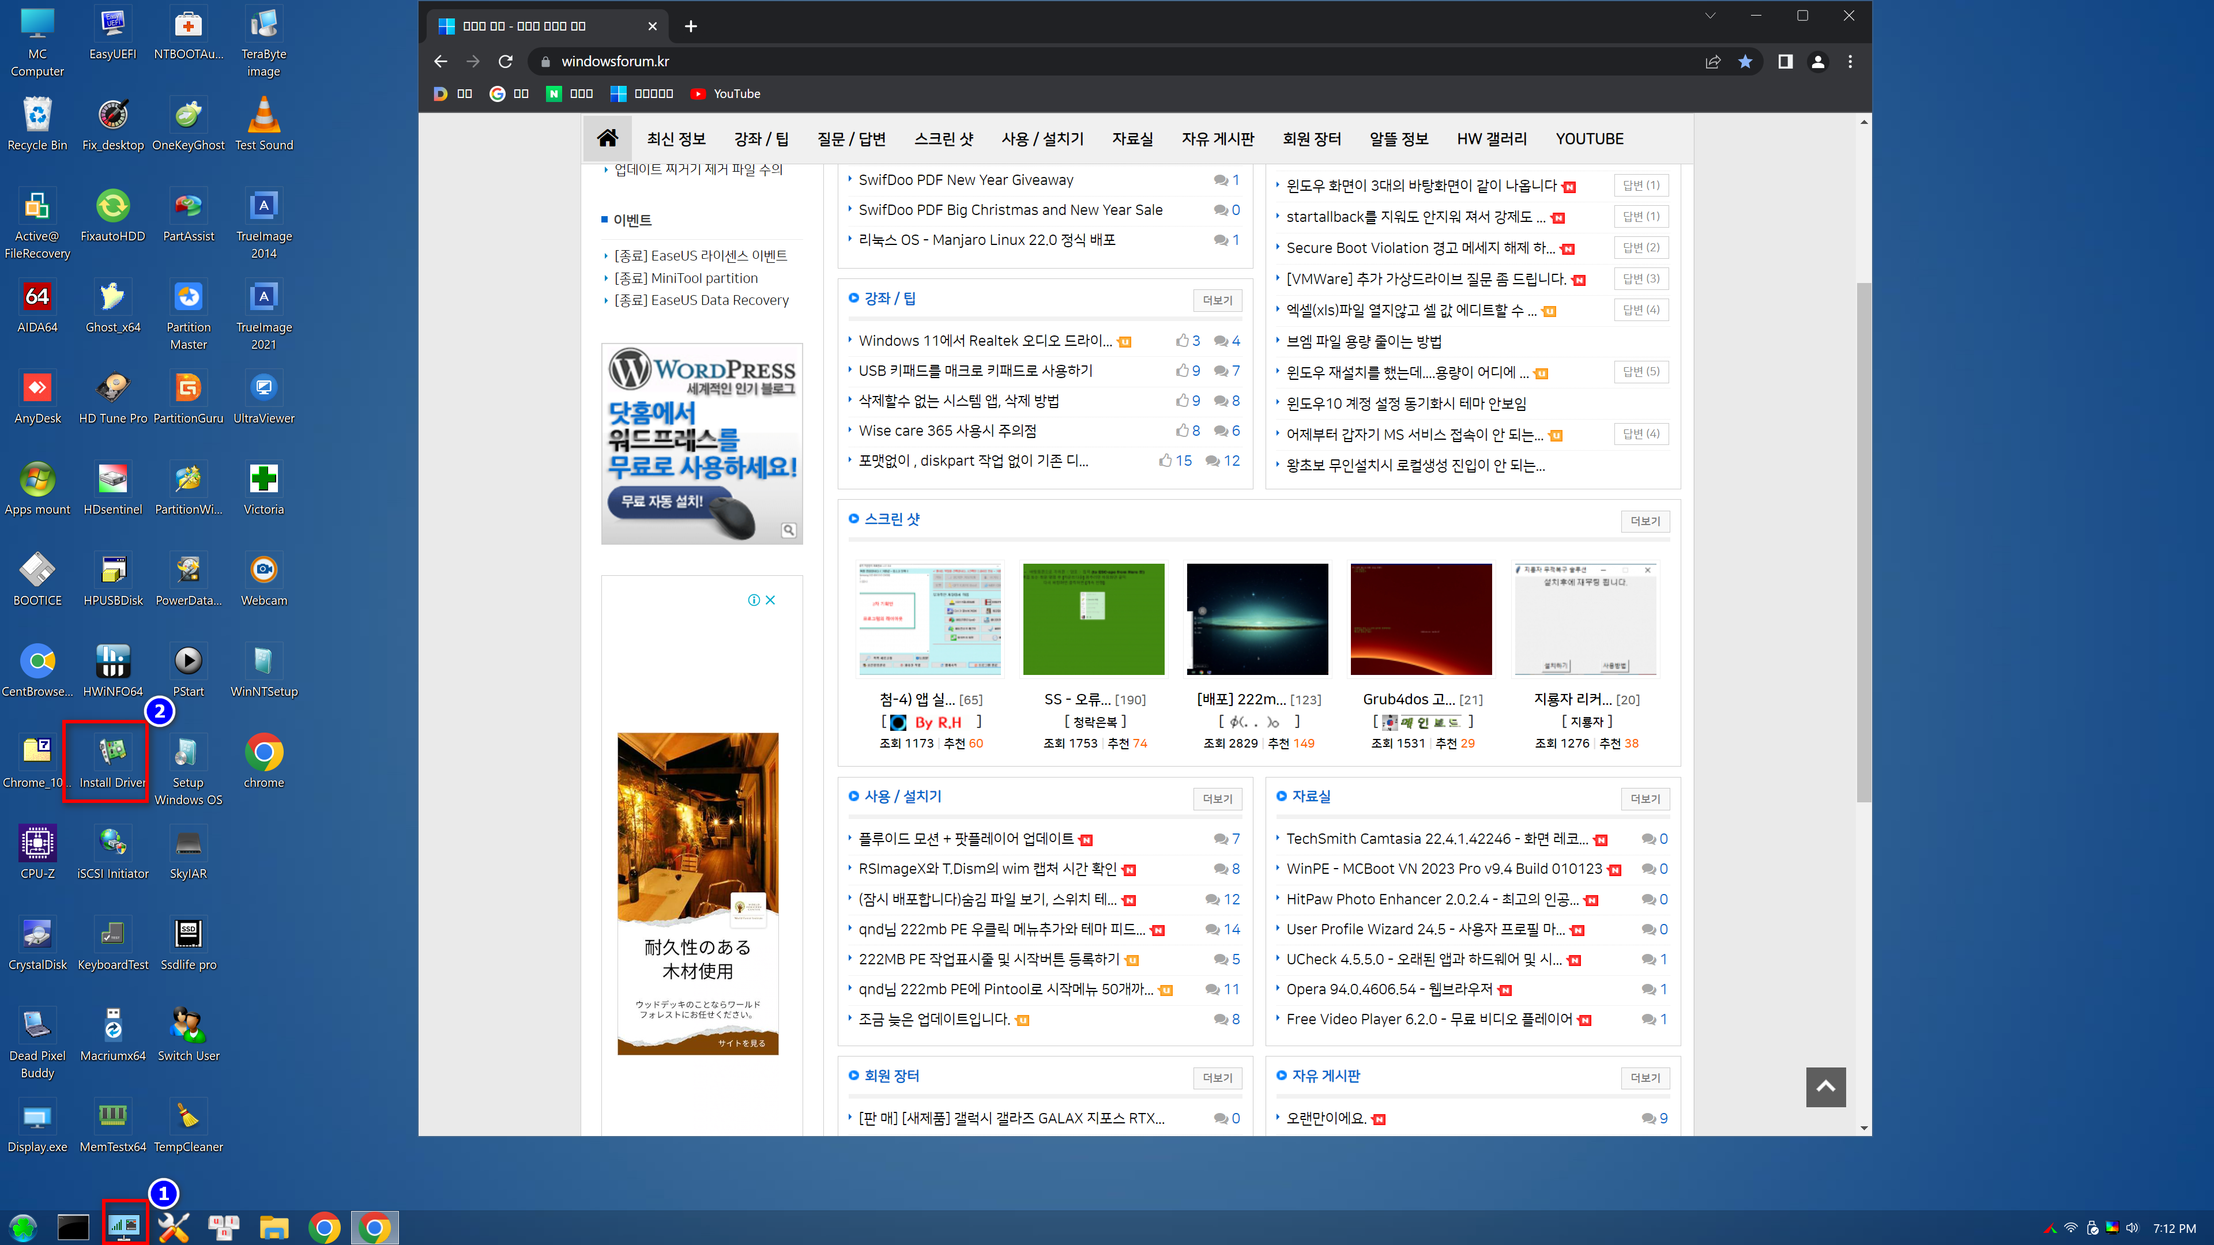Screen dimensions: 2214x1245
Task: Open the HWiNFO64 desktop icon
Action: pos(112,672)
